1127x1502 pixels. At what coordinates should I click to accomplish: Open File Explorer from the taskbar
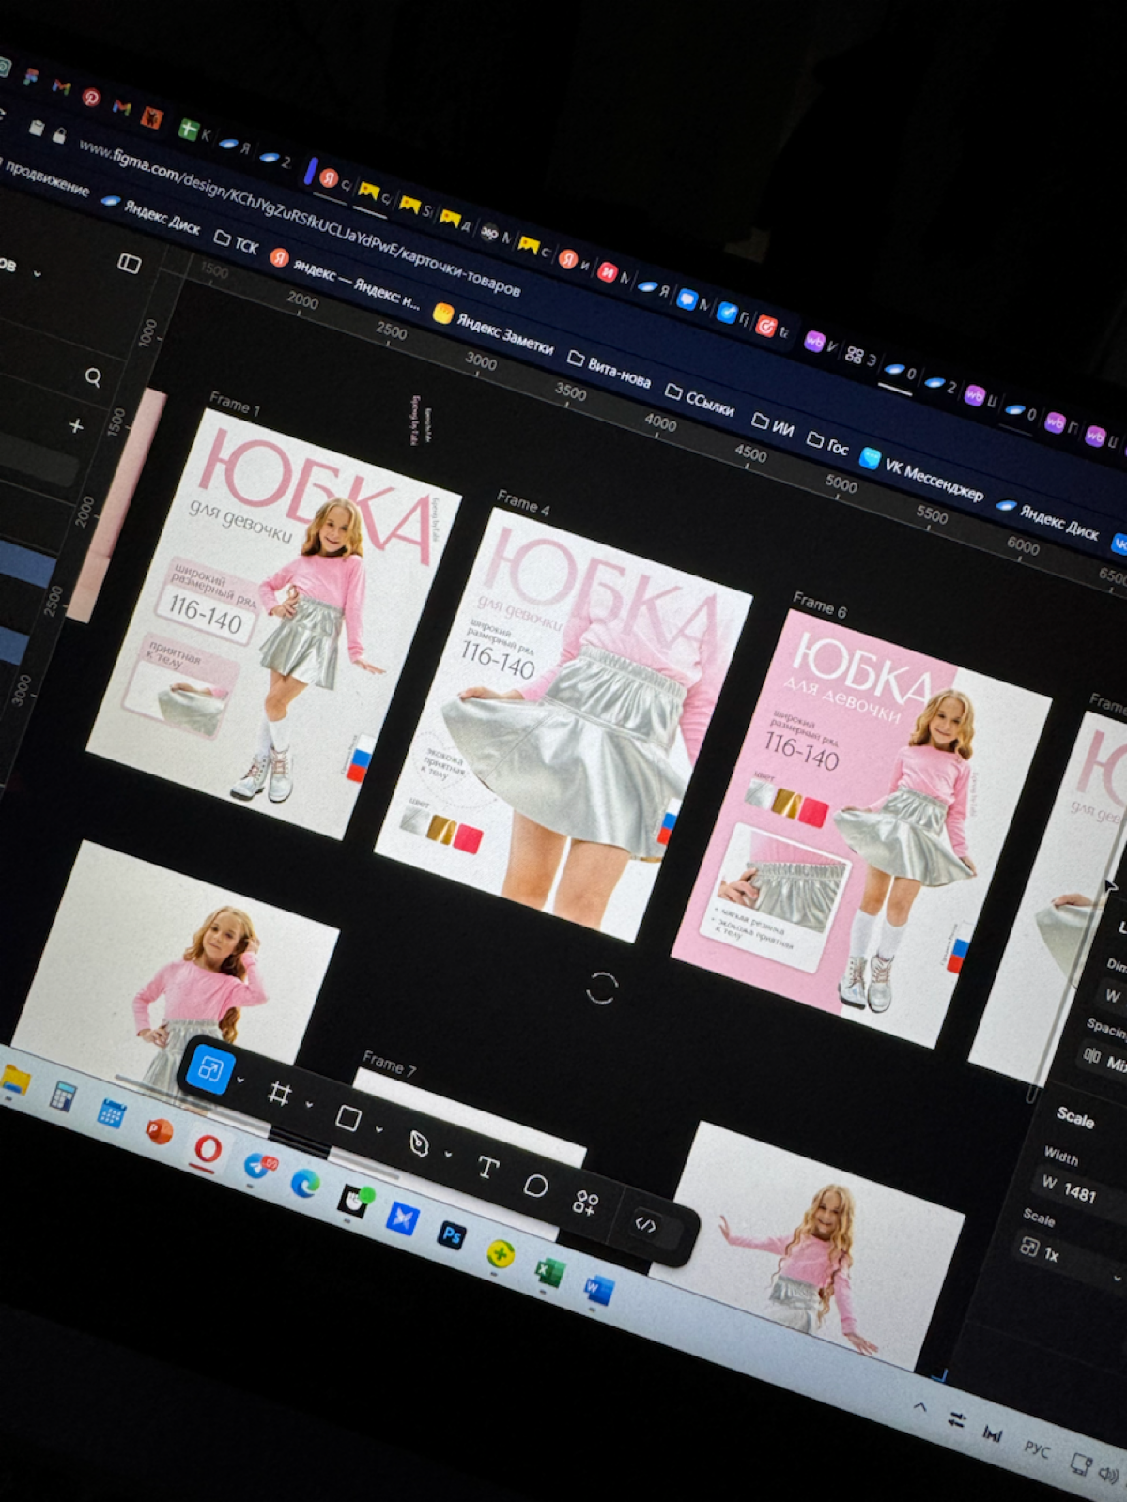point(14,1081)
